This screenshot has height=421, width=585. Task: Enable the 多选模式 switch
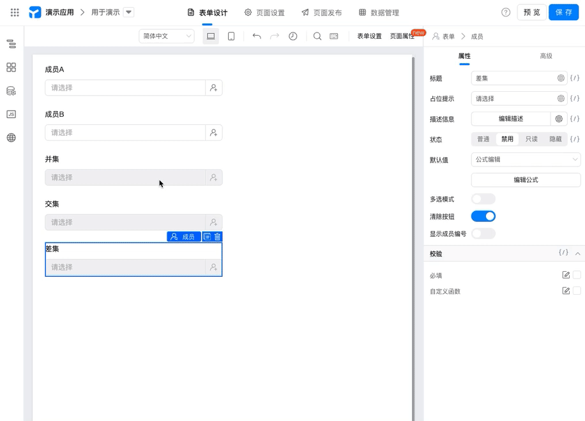coord(483,199)
